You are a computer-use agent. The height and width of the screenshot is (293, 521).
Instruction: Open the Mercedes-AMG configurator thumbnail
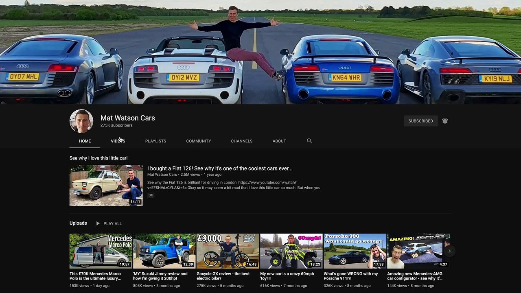click(x=418, y=251)
